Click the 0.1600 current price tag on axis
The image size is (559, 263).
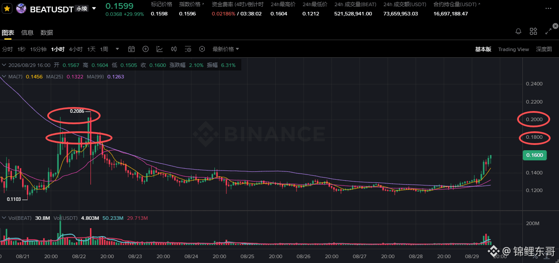[x=534, y=155]
